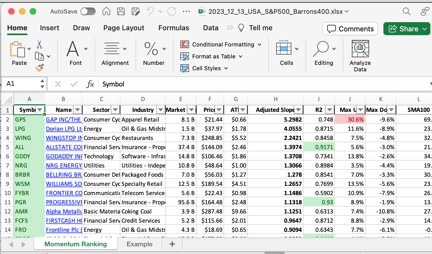Switch to the Example sheet tab
The height and width of the screenshot is (254, 432).
(139, 244)
